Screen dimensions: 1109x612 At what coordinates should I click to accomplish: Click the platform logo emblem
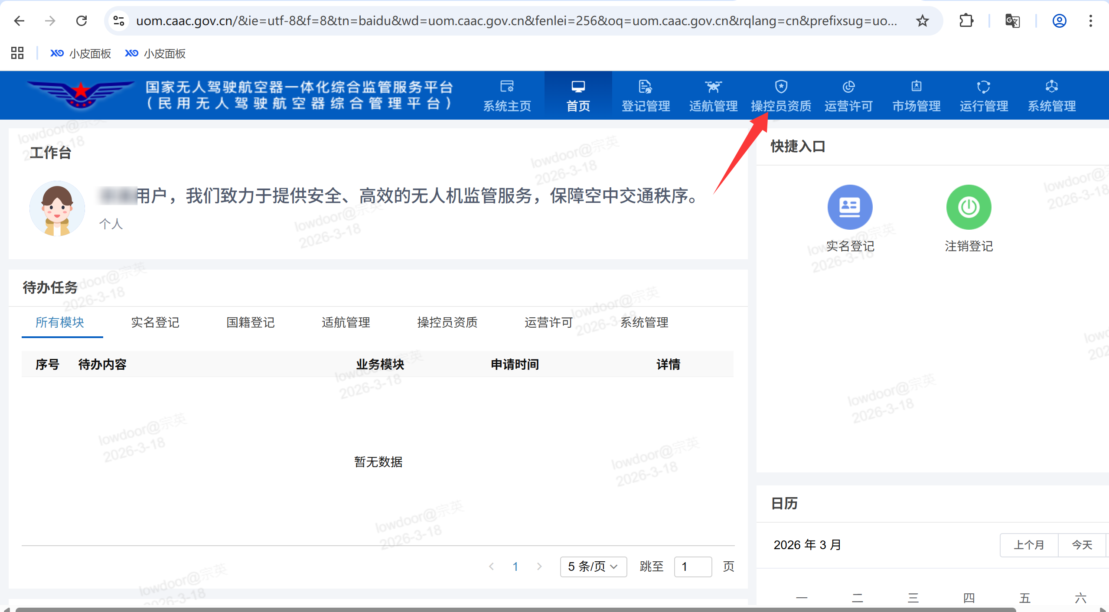80,94
